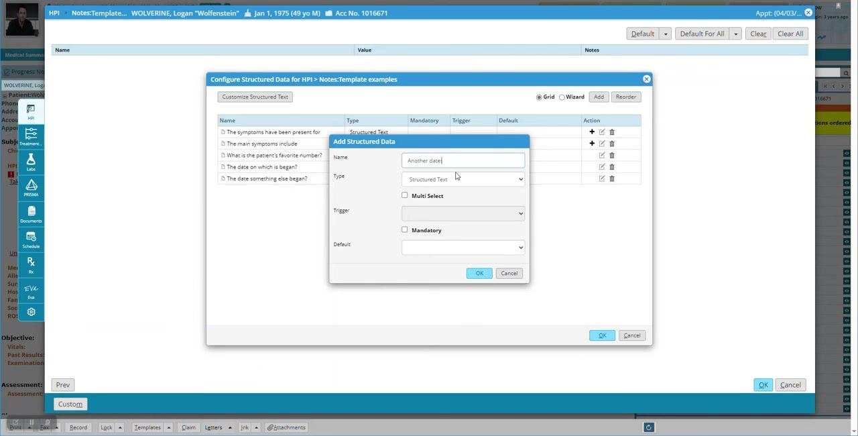
Task: Edit 'The date on which is began?' row
Action: click(602, 167)
